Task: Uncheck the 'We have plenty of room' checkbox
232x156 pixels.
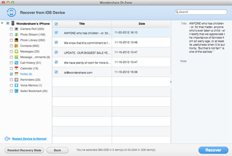Action: [56, 62]
